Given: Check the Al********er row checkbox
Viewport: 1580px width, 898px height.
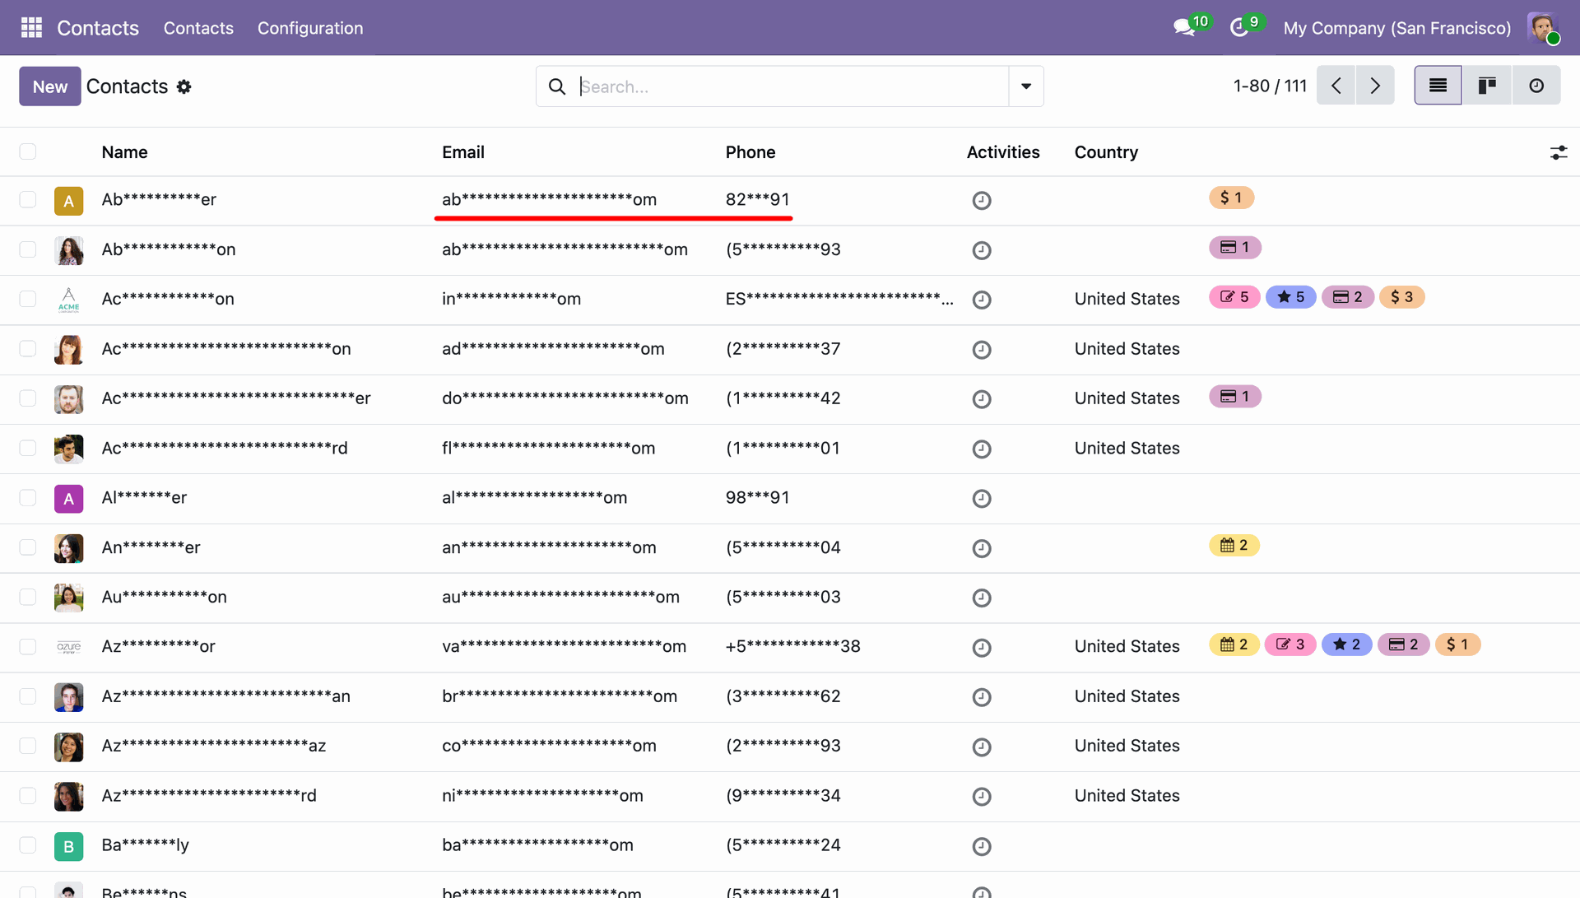Looking at the screenshot, I should [28, 497].
